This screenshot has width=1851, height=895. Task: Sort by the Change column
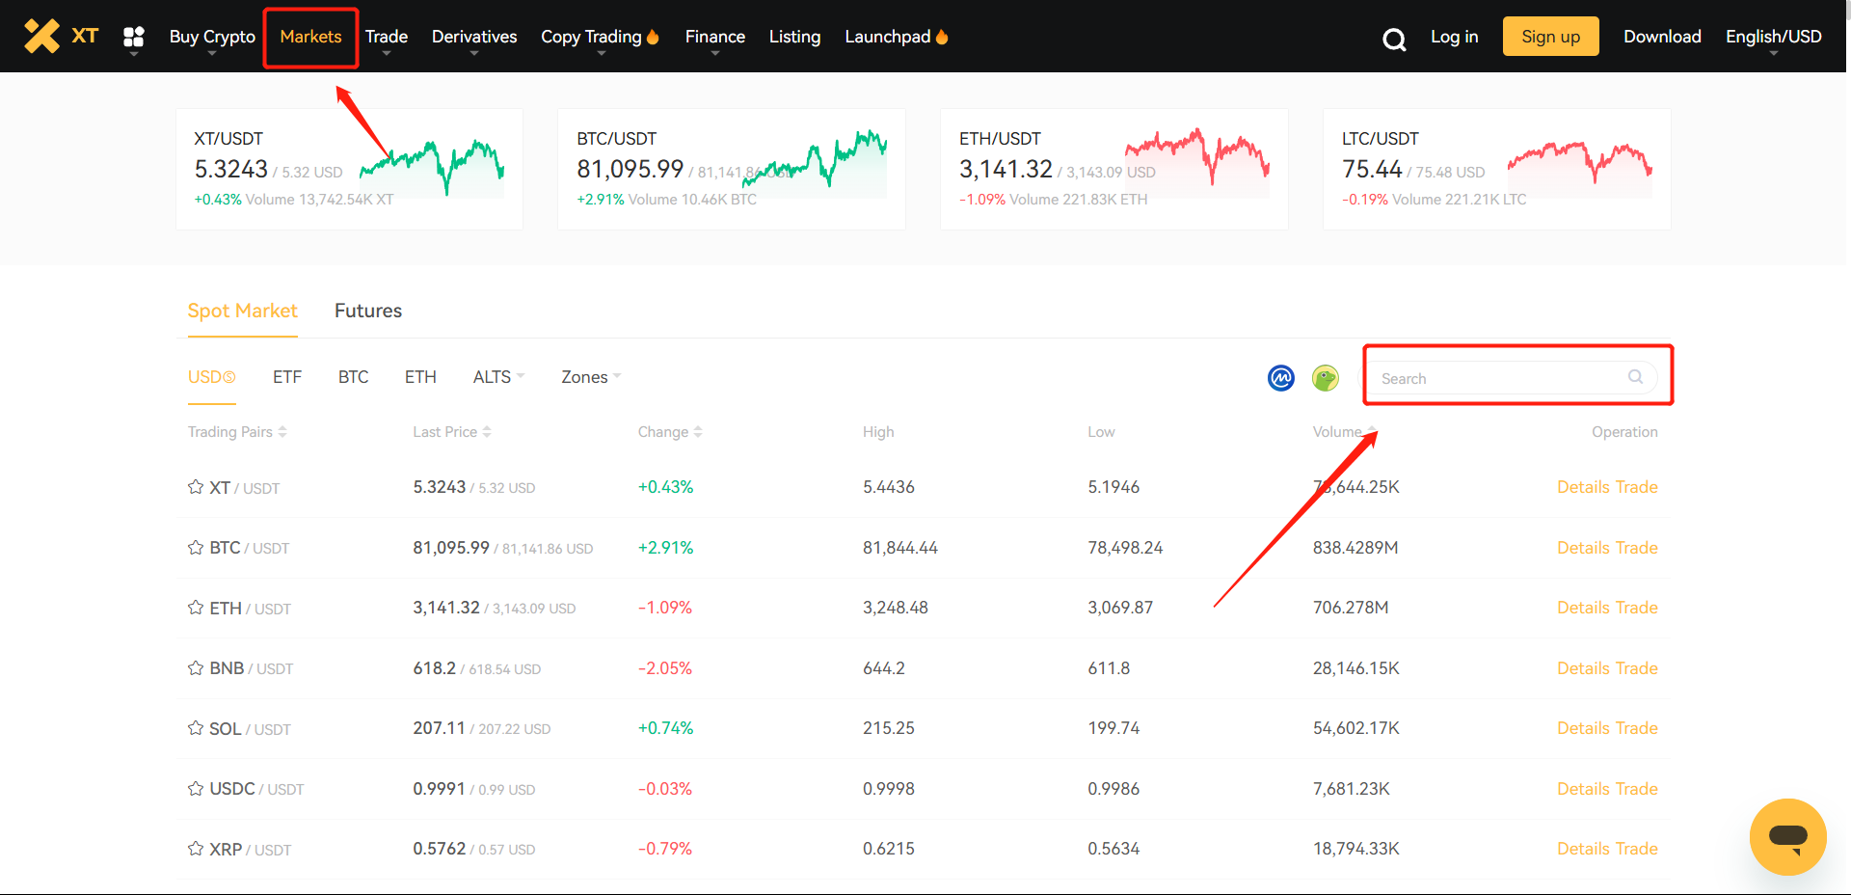(669, 432)
